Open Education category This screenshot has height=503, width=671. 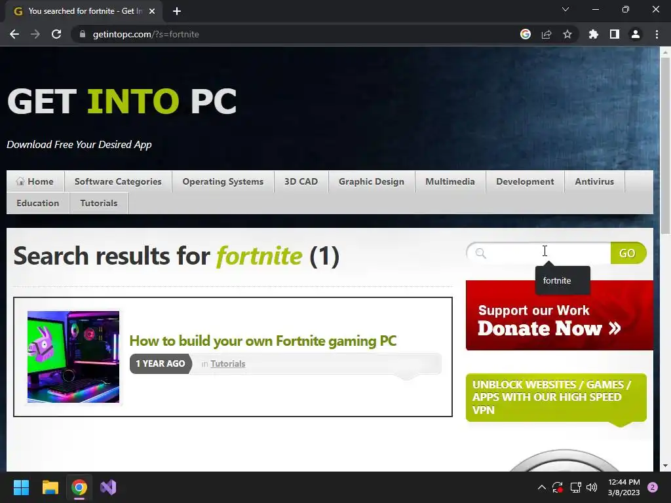pyautogui.click(x=38, y=203)
